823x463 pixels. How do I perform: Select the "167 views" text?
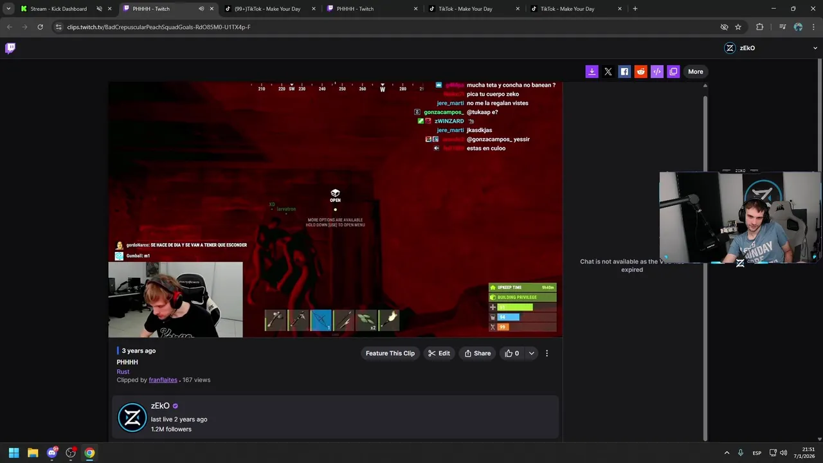tap(196, 380)
